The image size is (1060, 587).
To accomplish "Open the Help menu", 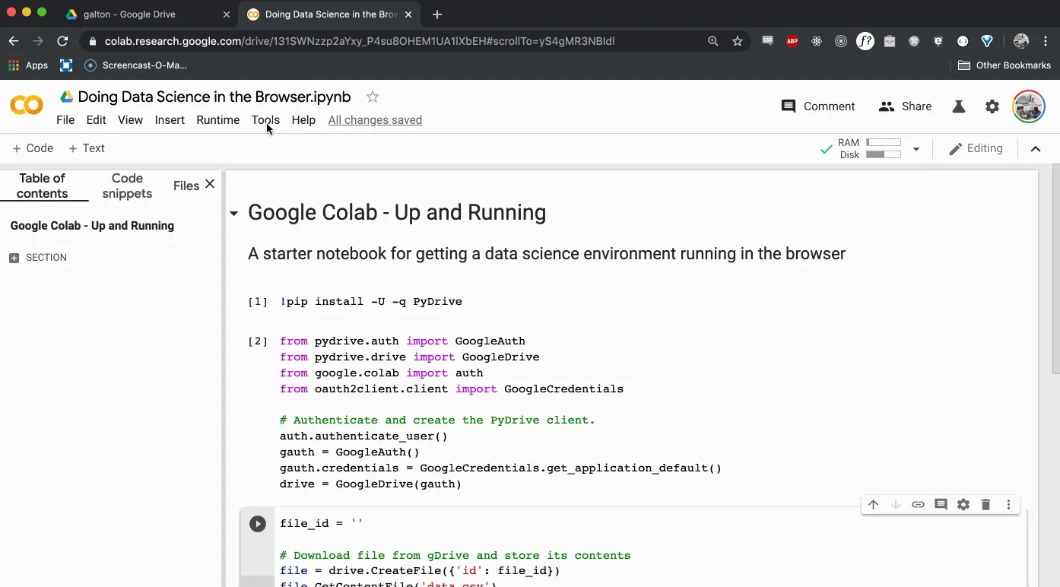I will (x=303, y=120).
